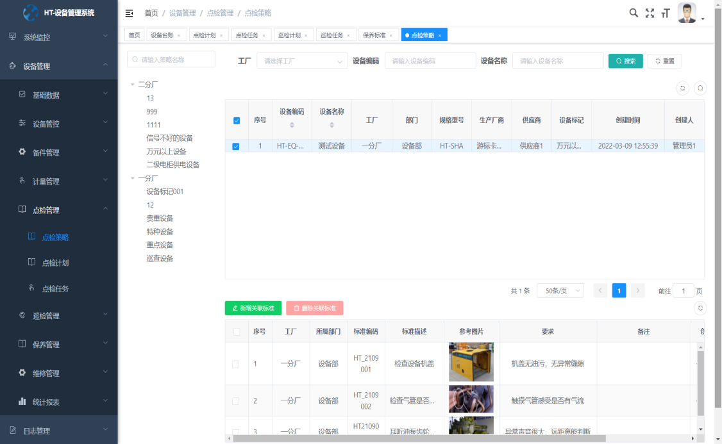Viewport: 722px width, 444px height.
Task: Click the search magnifier icon in header
Action: (634, 13)
